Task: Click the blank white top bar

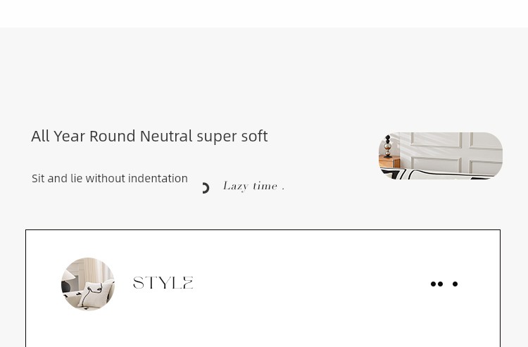Action: coord(264,13)
